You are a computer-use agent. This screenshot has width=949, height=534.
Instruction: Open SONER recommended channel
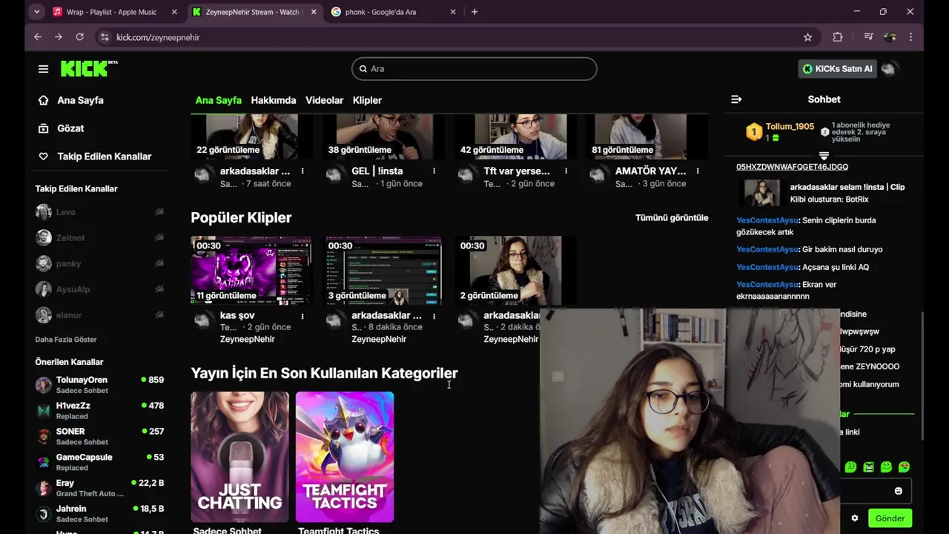[x=100, y=436]
